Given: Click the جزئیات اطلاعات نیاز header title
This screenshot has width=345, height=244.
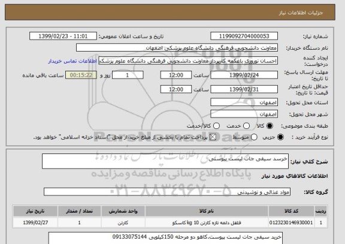Looking at the screenshot, I should [301, 13].
